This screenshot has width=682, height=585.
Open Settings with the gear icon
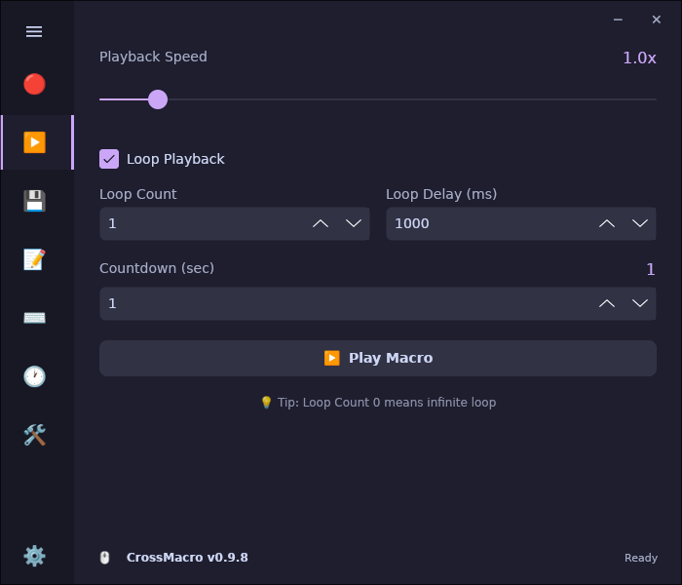point(34,556)
